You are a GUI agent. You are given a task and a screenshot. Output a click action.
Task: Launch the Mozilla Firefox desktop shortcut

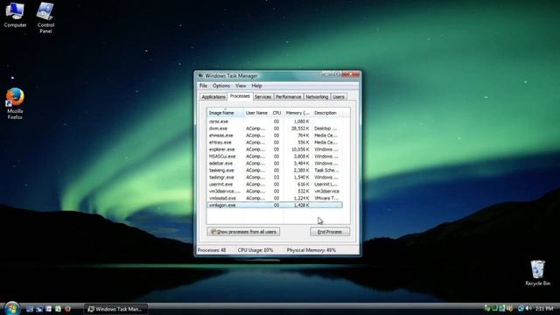[15, 103]
